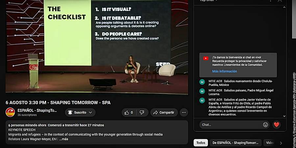Image resolution: width=296 pixels, height=148 pixels.
Task: Click the emoji picker icon in the chat box
Action: click(x=265, y=125)
